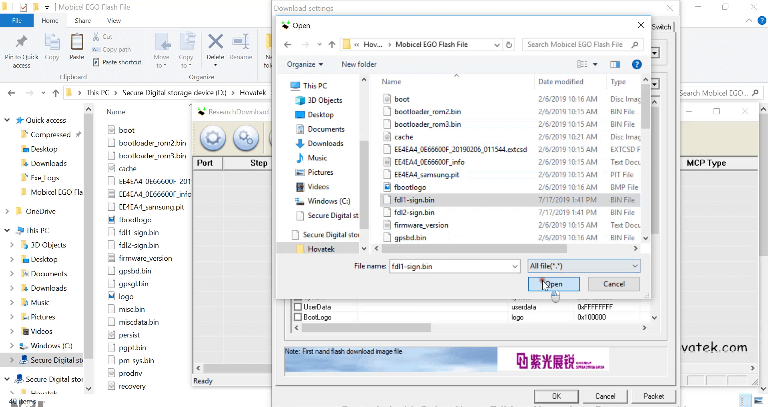Enable the BootLogo checkbox
The width and height of the screenshot is (768, 407).
(297, 317)
